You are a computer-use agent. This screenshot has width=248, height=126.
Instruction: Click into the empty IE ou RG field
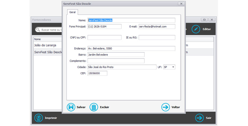pos(157,38)
